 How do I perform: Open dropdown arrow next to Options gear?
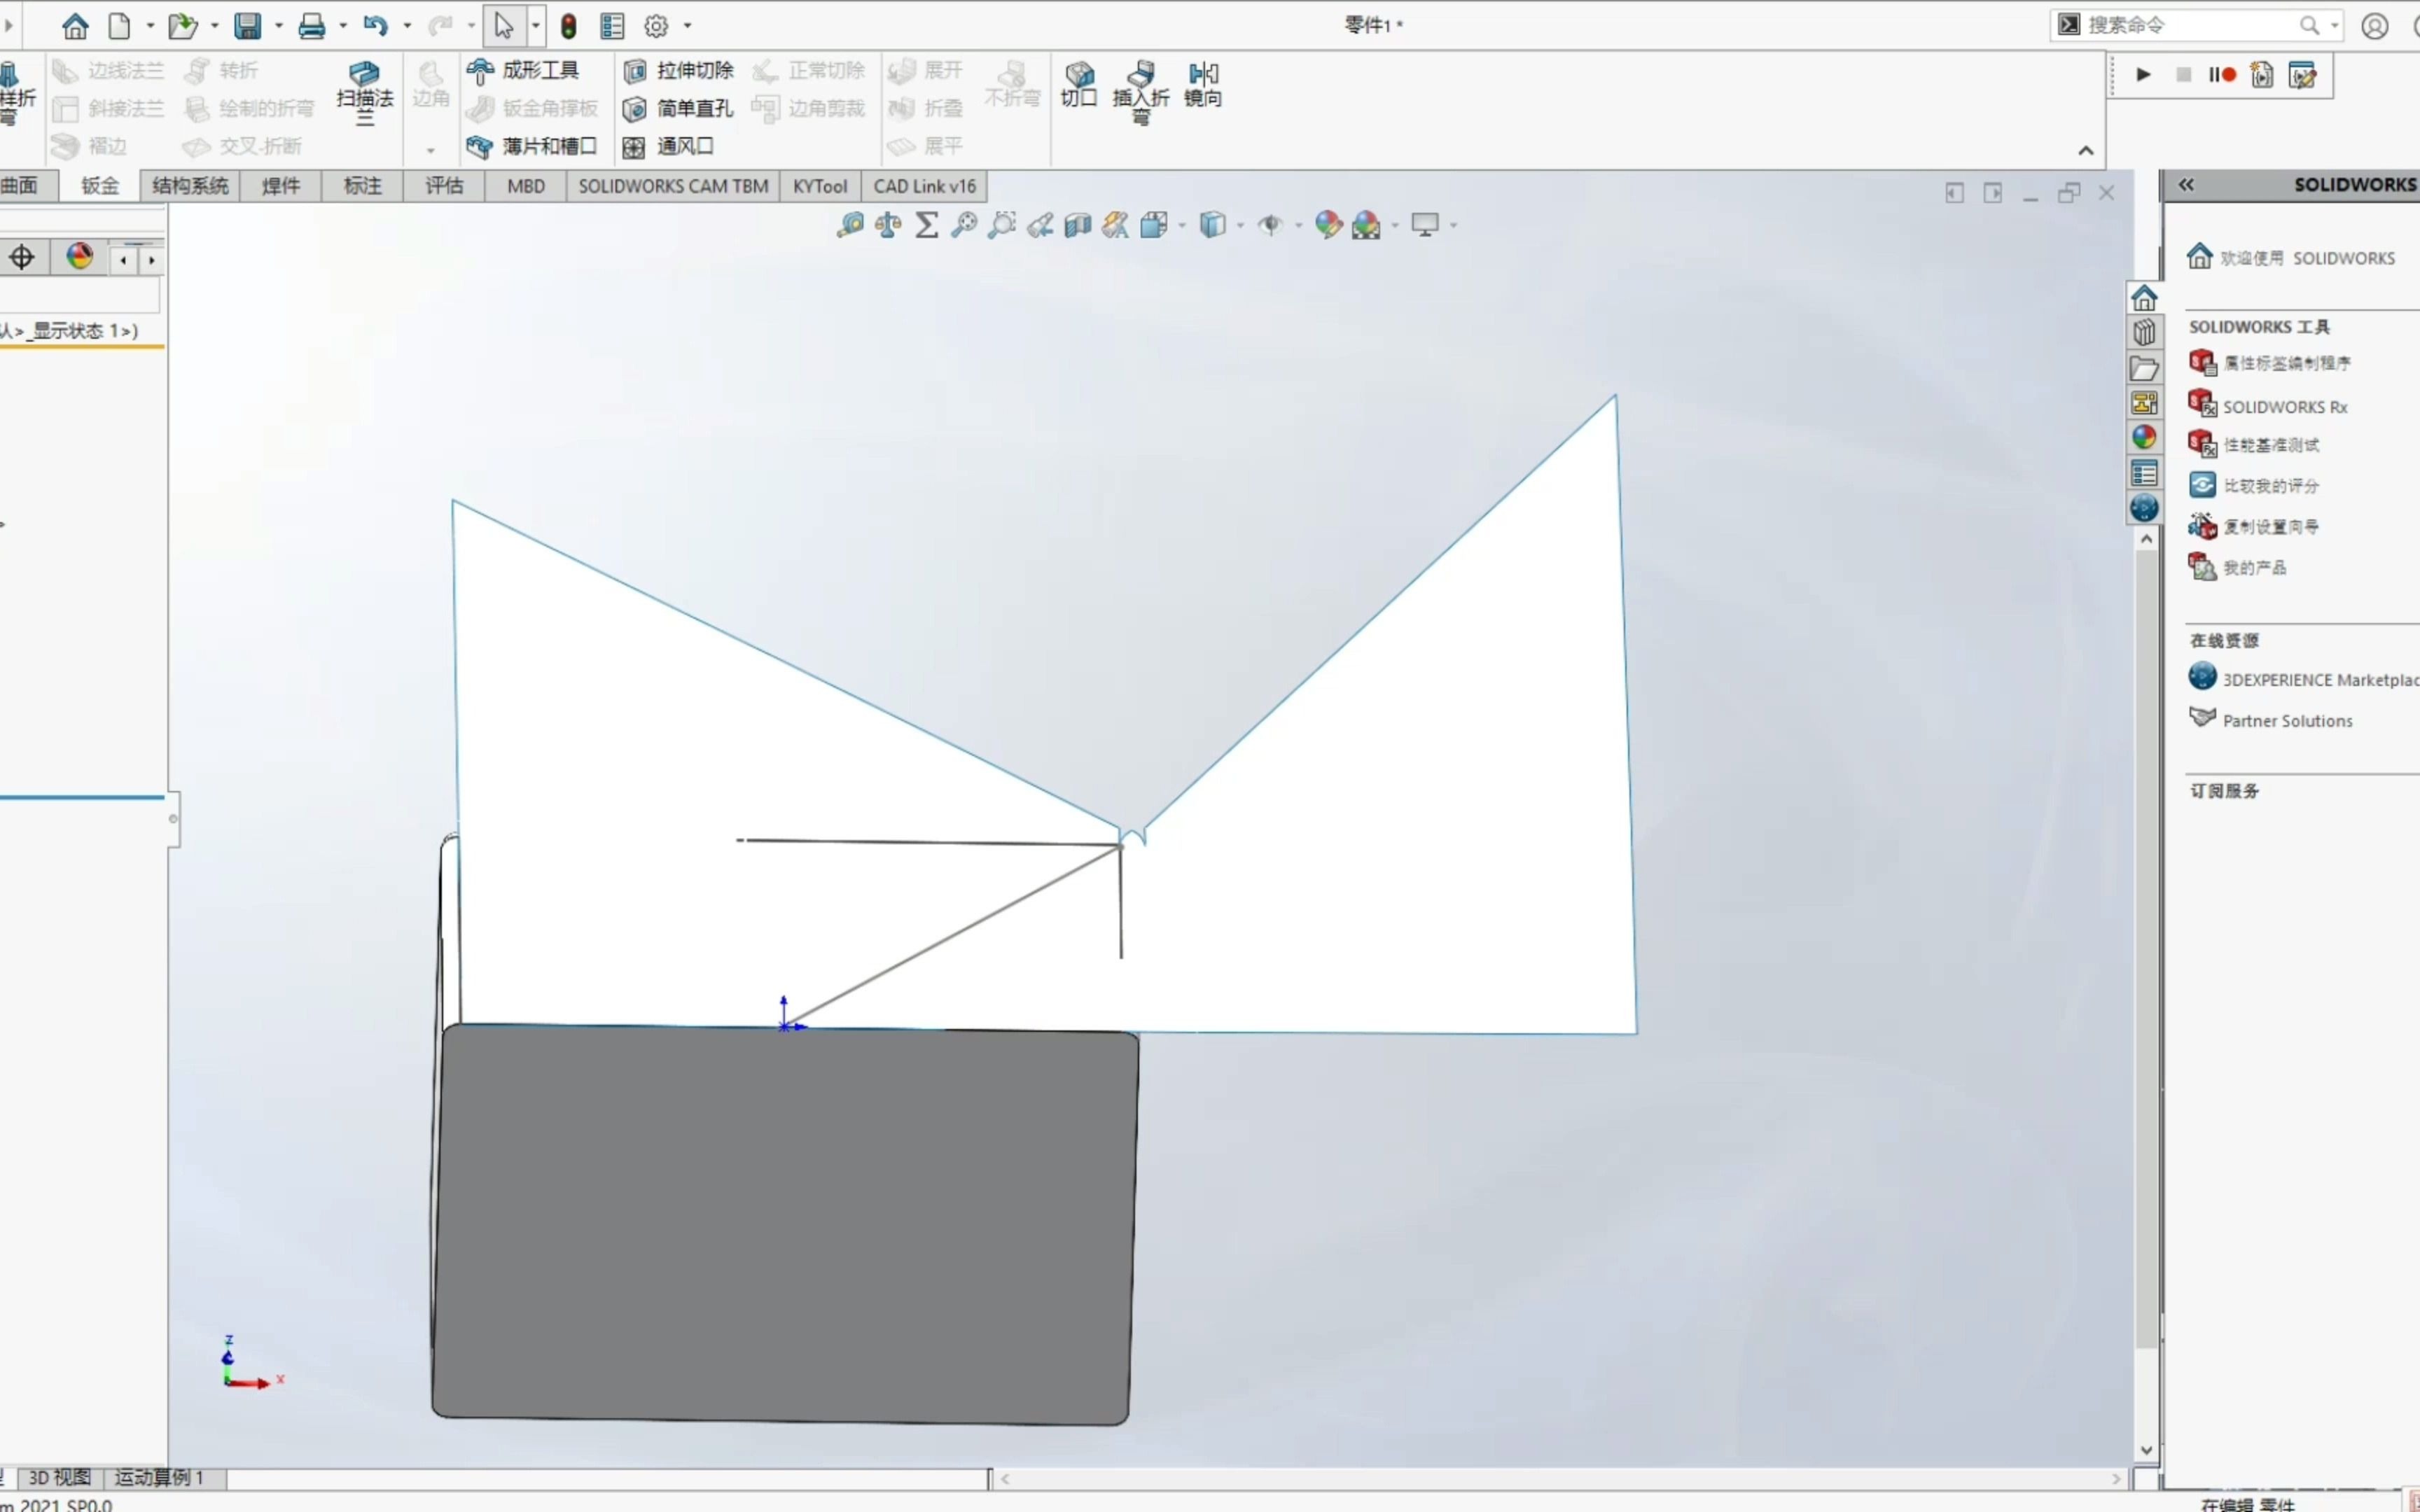click(x=687, y=26)
